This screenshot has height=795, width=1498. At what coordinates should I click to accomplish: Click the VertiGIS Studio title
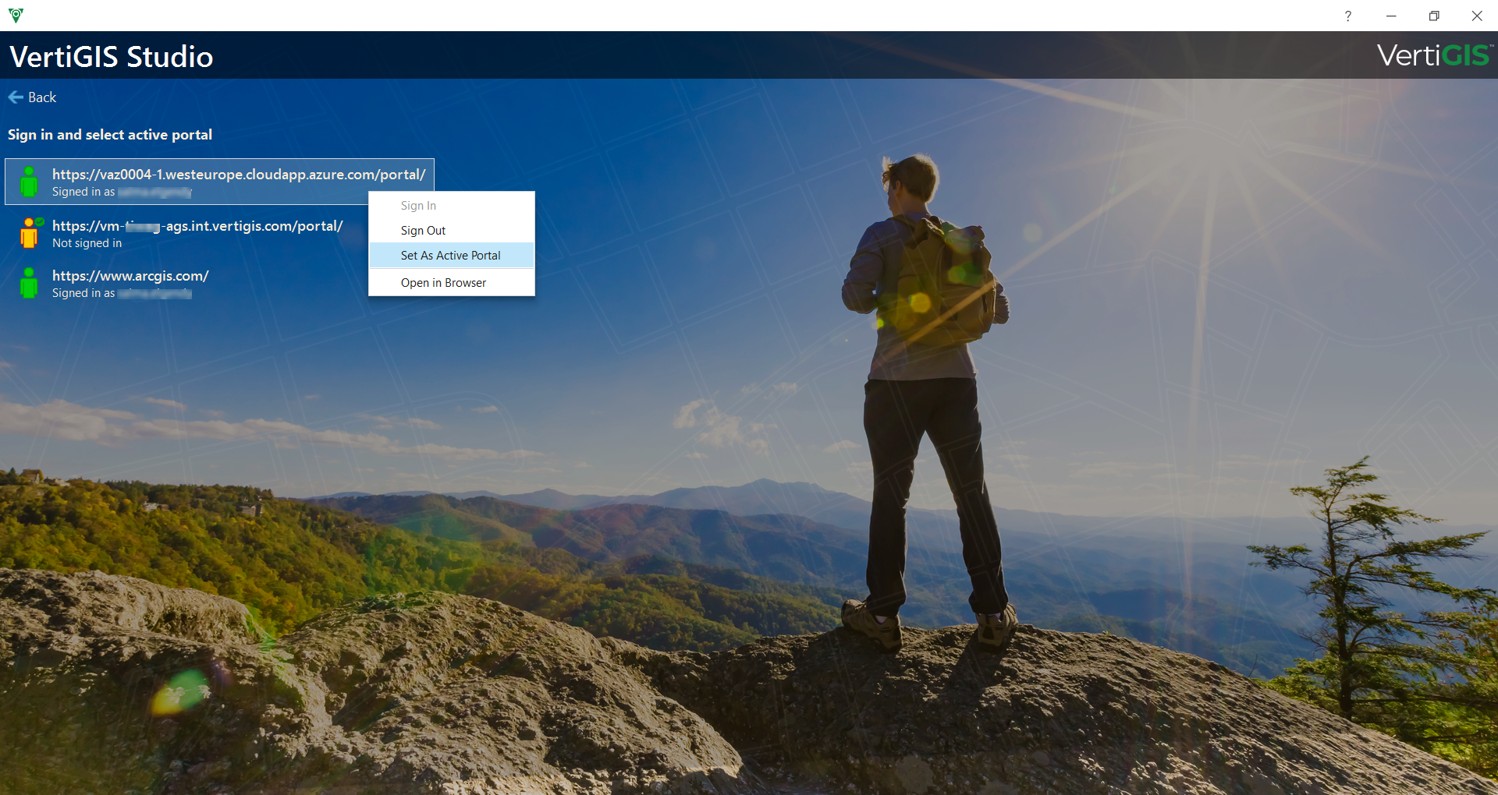(111, 56)
